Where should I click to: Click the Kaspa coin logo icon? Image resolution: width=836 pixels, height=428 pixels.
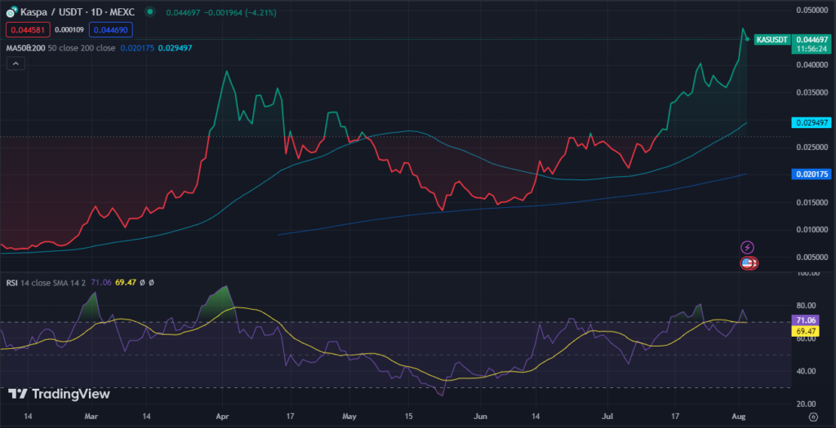pos(11,13)
